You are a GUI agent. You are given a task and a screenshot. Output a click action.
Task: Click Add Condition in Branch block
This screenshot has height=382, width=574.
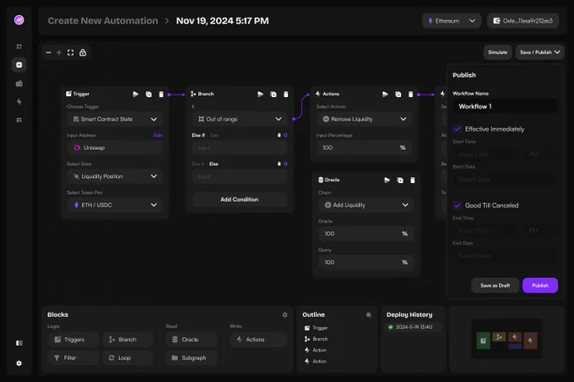pyautogui.click(x=240, y=199)
